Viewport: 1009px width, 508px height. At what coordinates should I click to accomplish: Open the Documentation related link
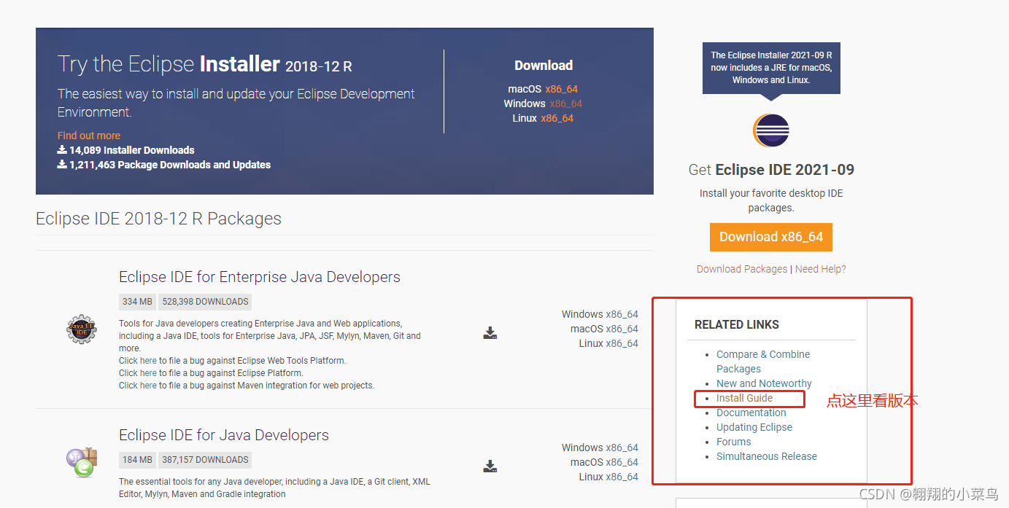click(x=751, y=413)
